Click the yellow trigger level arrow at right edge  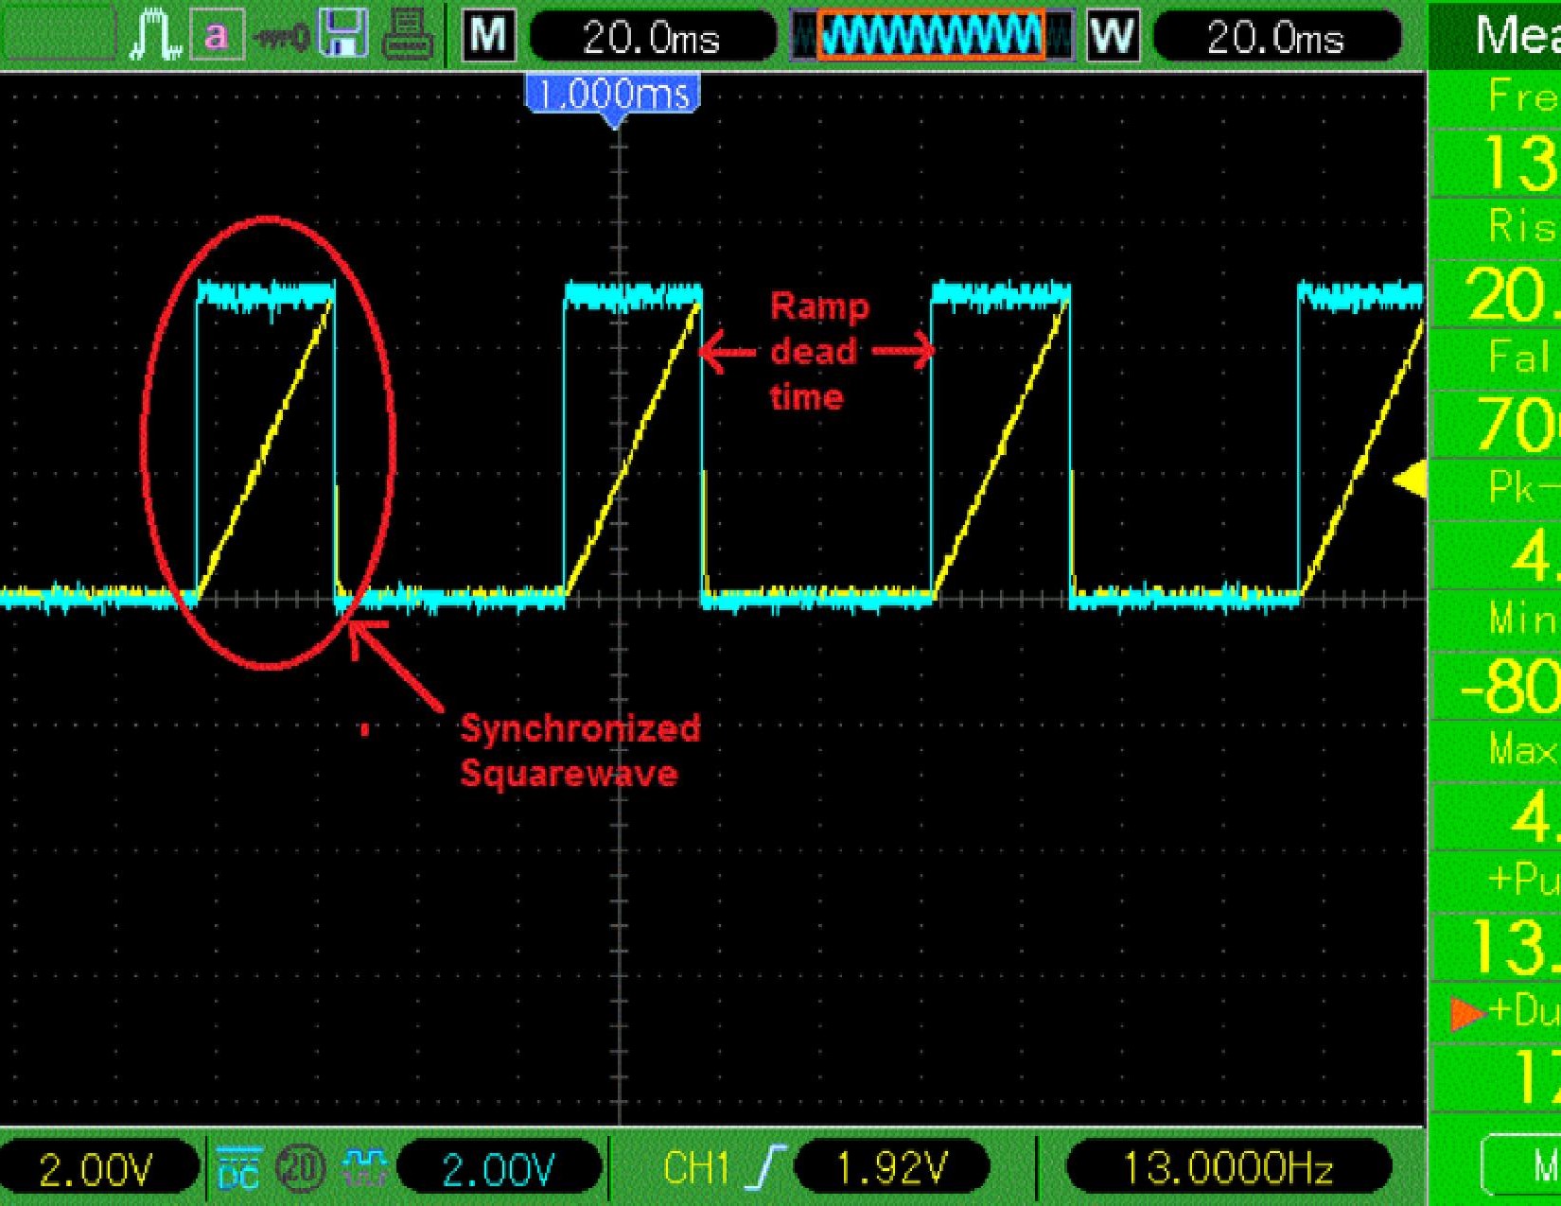pyautogui.click(x=1410, y=480)
